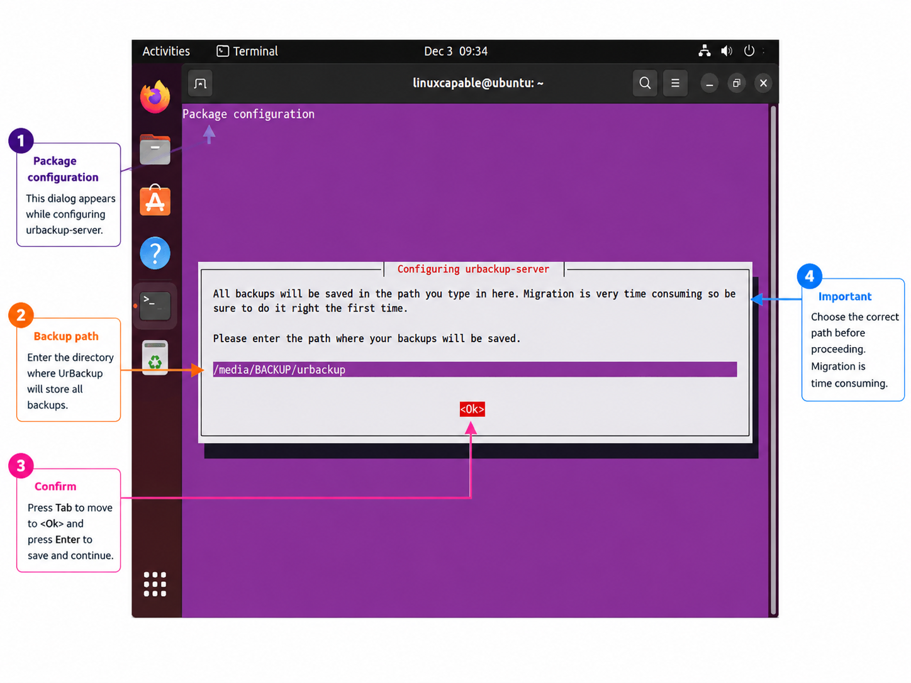Open the Terminal app menu in top bar
The height and width of the screenshot is (683, 911).
[247, 51]
